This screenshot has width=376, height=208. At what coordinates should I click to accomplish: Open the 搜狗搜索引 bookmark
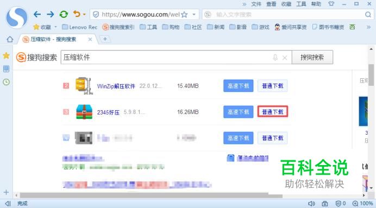[x=118, y=27]
